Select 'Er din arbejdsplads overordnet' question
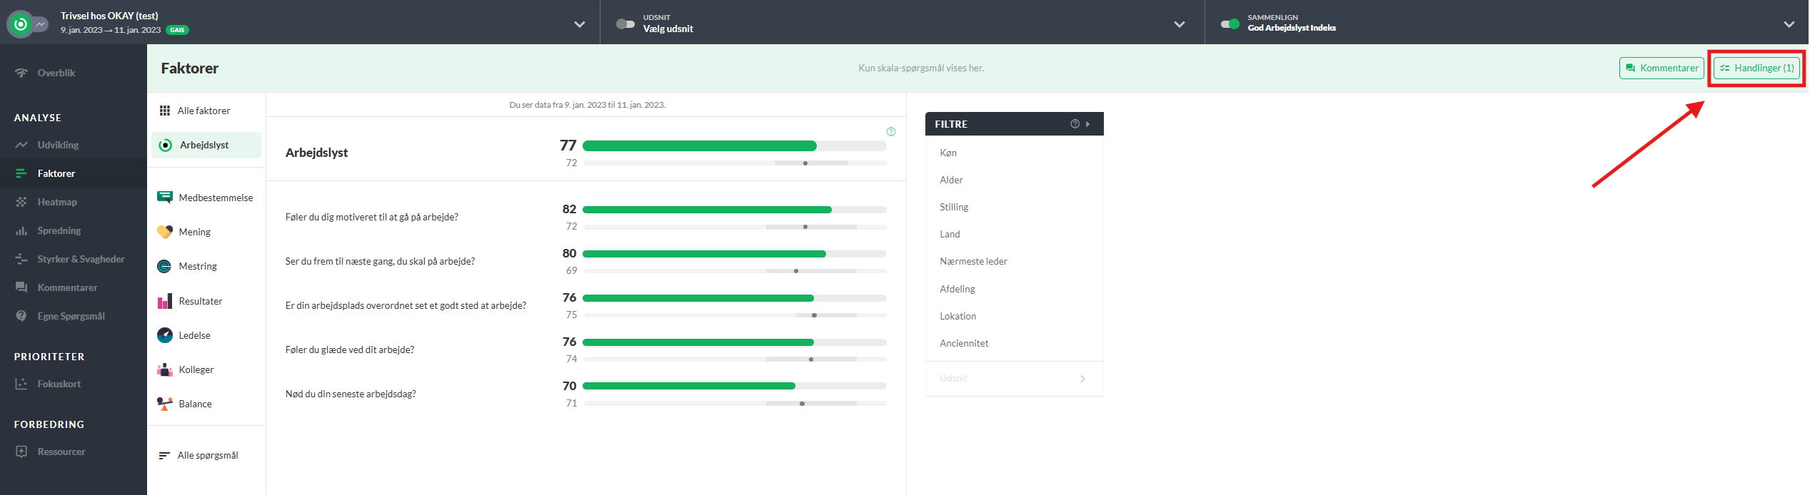1810x495 pixels. pos(406,305)
